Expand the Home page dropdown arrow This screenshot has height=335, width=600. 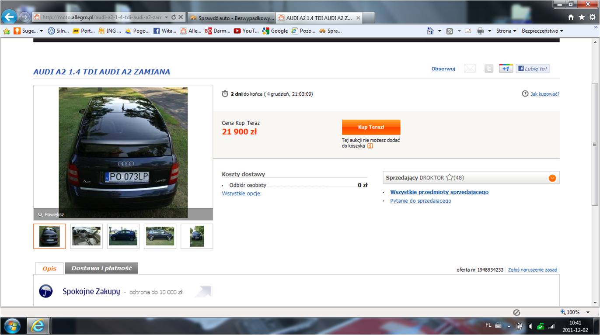click(x=440, y=31)
